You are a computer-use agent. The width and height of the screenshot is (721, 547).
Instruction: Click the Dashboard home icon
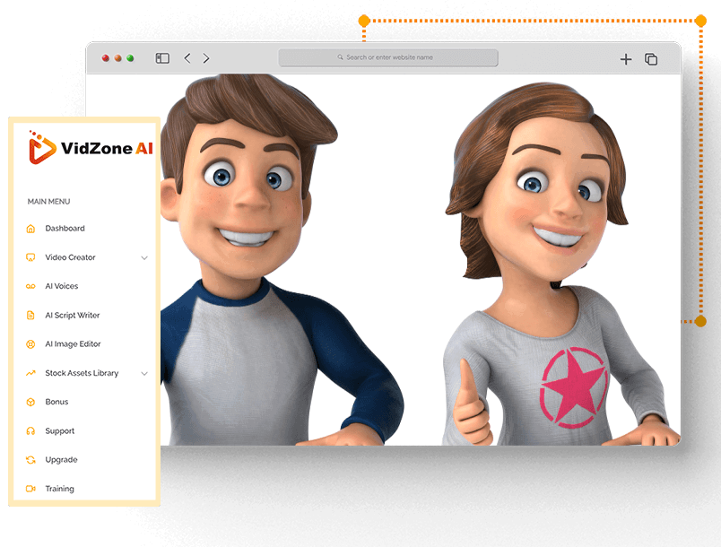tap(30, 229)
